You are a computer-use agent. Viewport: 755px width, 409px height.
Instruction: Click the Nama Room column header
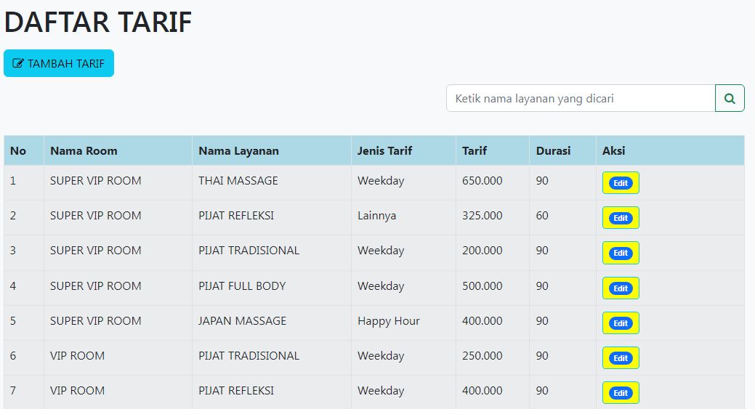click(84, 150)
